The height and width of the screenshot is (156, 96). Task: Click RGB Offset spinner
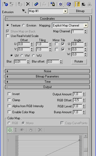tap(84, 100)
